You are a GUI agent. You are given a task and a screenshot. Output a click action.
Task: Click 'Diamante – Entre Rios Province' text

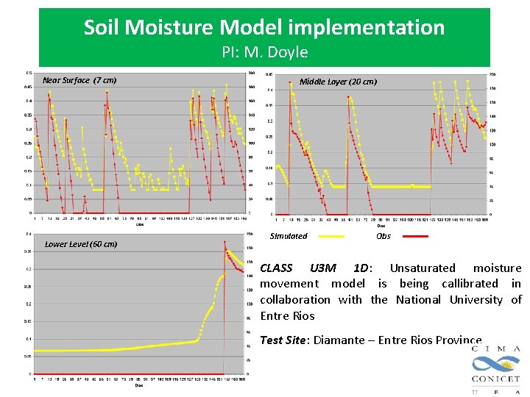click(x=397, y=340)
